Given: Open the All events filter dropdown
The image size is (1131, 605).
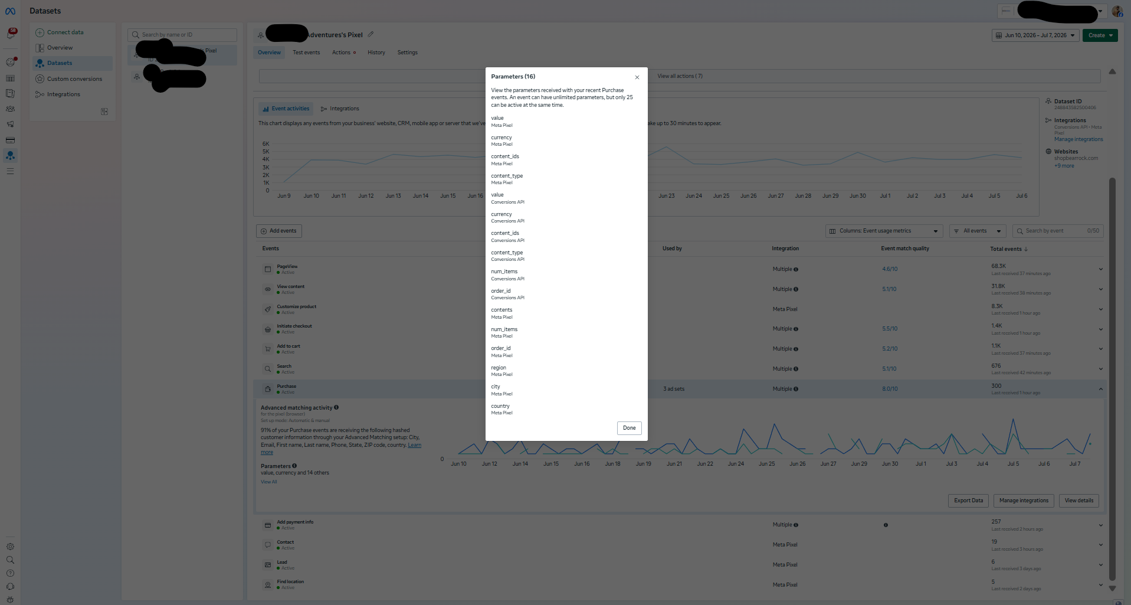Looking at the screenshot, I should tap(978, 231).
